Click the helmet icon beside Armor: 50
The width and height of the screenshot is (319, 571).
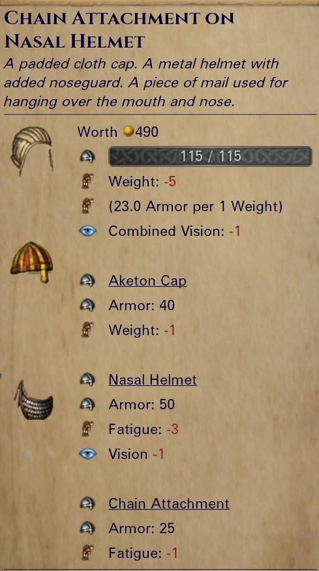87,404
